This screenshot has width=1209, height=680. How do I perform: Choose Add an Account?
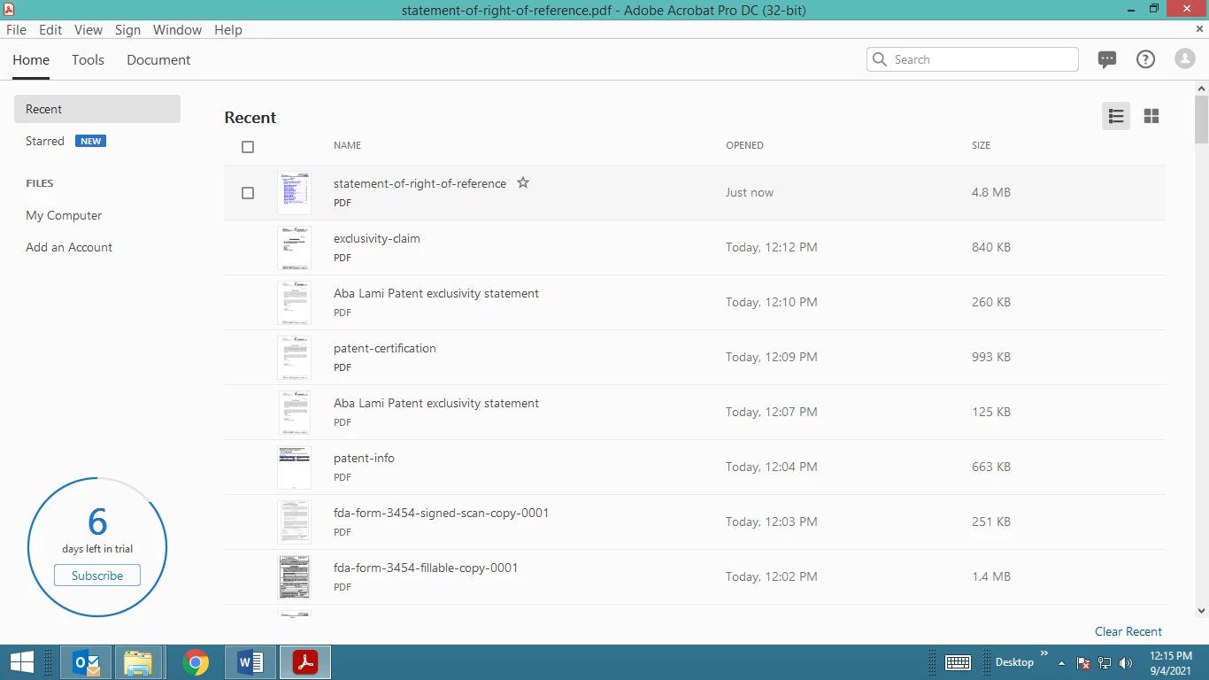[x=69, y=247]
